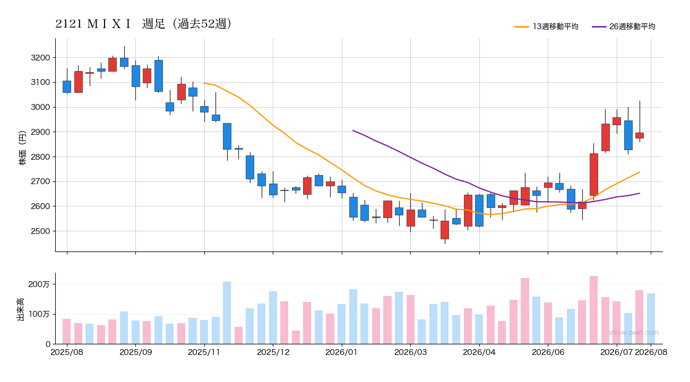Click the chart title "2121 ＭＩＸＩ 週足（過去52週）"

coord(144,24)
